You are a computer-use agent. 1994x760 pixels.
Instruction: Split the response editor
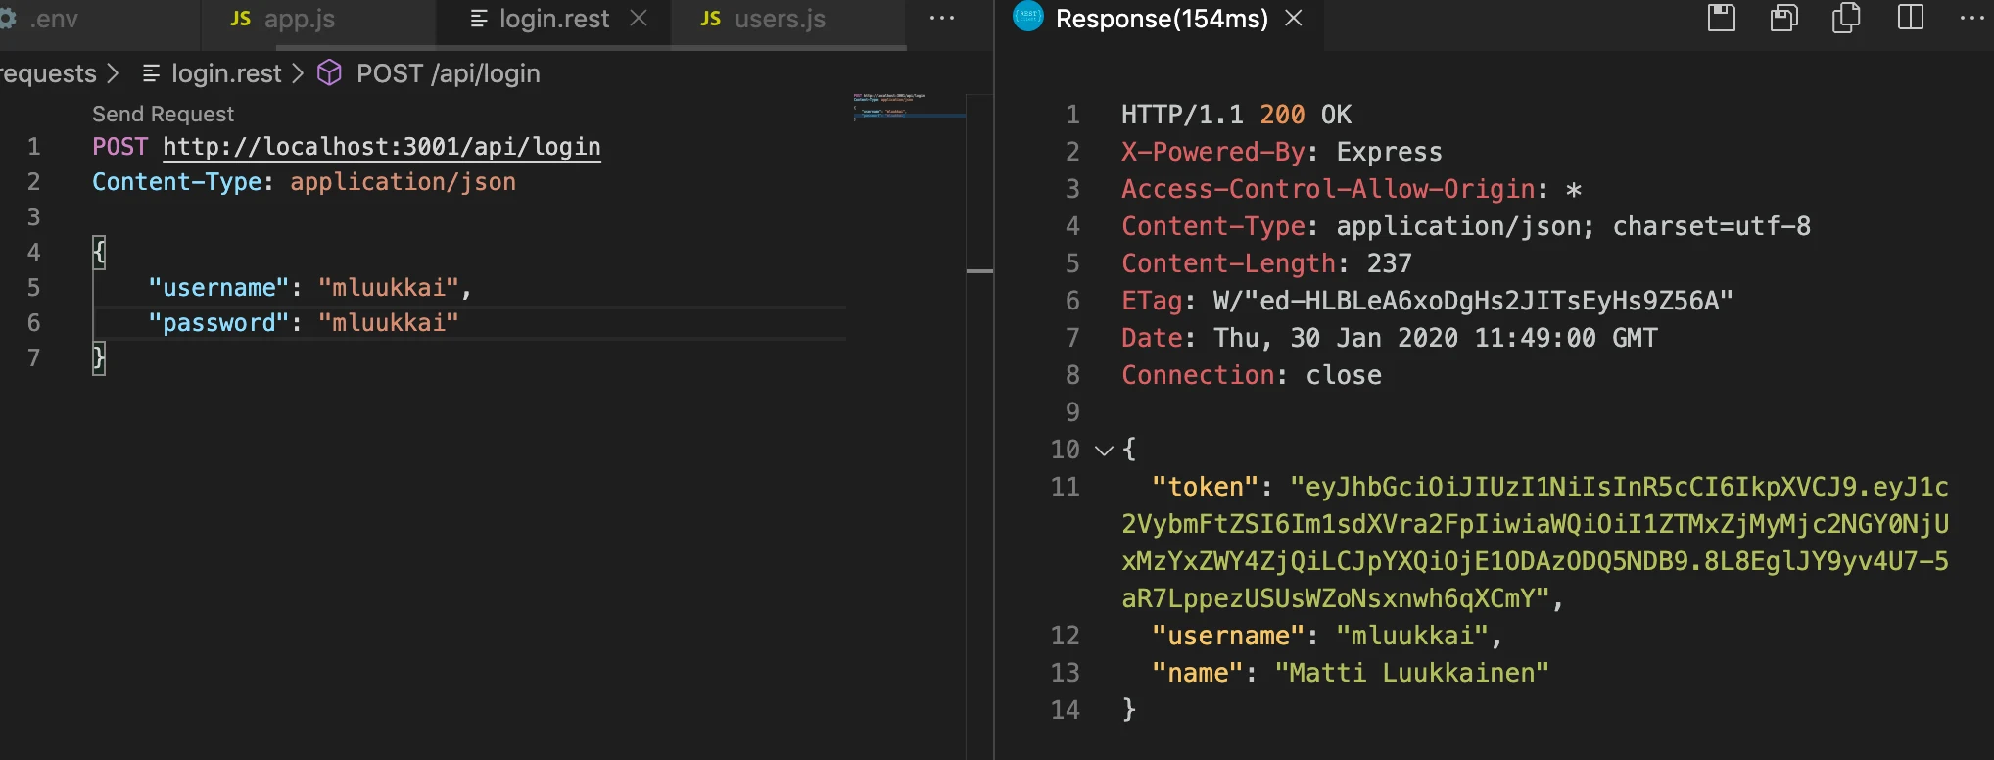[x=1910, y=18]
